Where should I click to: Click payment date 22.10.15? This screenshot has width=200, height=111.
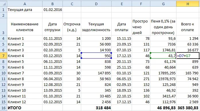click(x=122, y=96)
